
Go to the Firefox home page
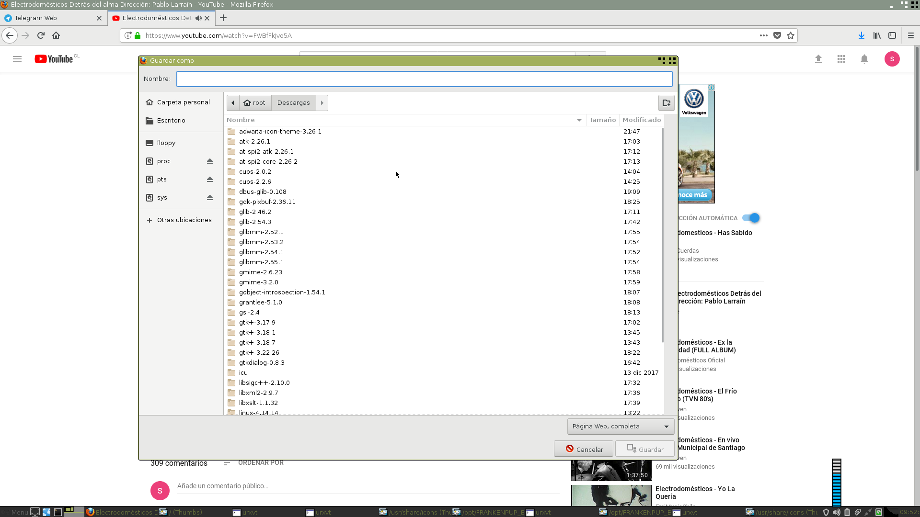pos(56,35)
